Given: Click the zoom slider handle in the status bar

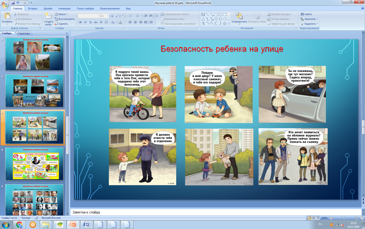Looking at the screenshot, I should (344, 218).
